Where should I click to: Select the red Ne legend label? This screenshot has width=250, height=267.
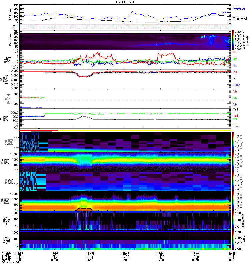point(235,72)
